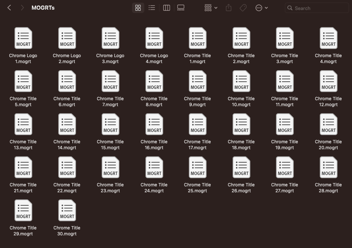Click the Share toolbar icon
The image size is (352, 248).
228,8
